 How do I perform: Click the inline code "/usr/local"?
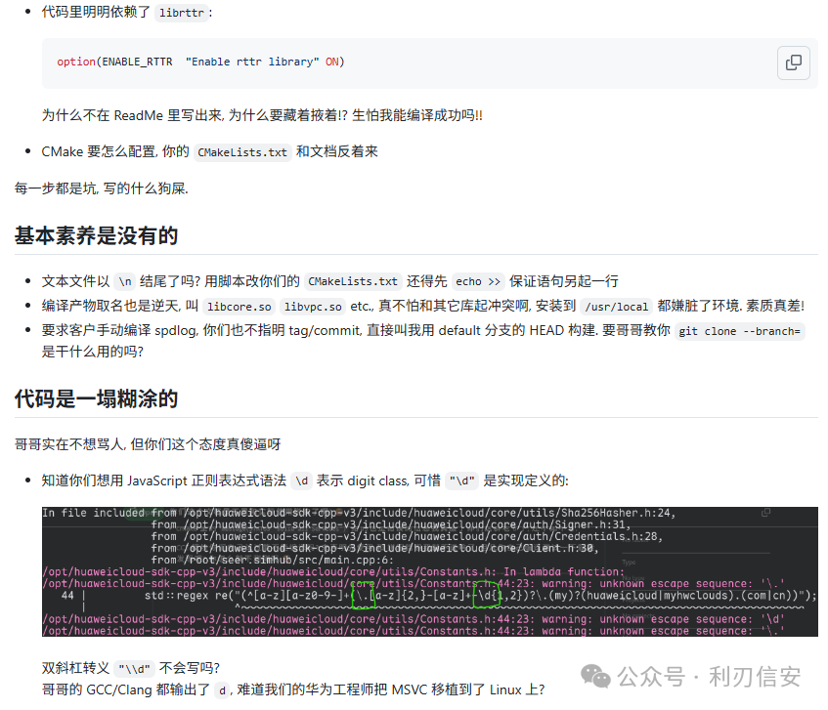coord(616,307)
